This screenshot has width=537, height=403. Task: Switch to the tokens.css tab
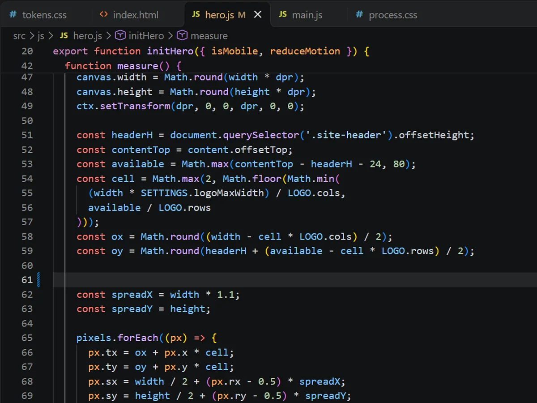(45, 15)
